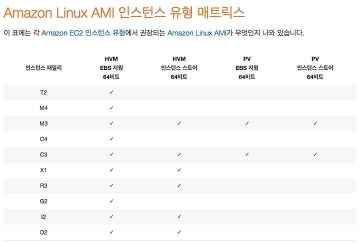The width and height of the screenshot is (360, 245).
Task: Click the PV 인스턴스 스토어 64비트 header
Action: click(x=315, y=67)
